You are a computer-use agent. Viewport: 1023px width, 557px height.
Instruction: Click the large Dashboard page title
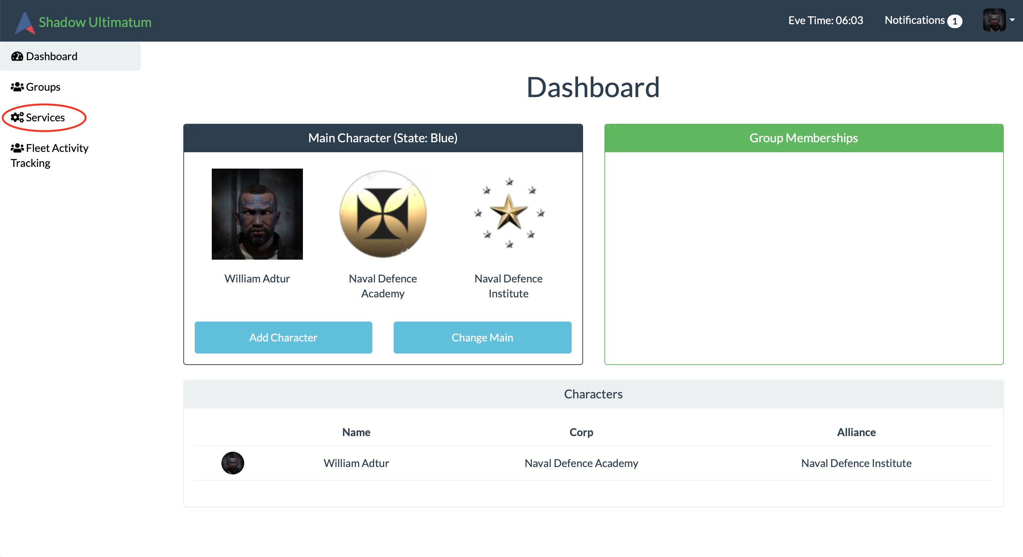(x=593, y=87)
